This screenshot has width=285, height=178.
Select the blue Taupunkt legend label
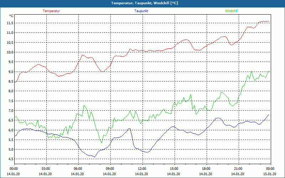point(141,11)
